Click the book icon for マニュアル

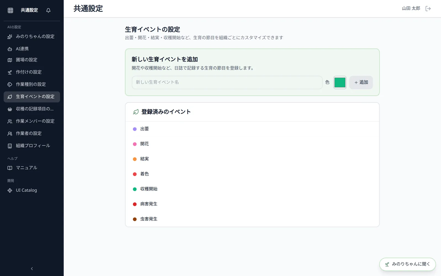tap(10, 168)
